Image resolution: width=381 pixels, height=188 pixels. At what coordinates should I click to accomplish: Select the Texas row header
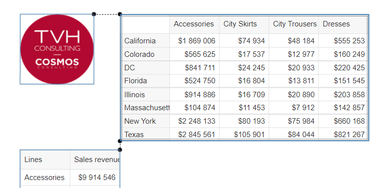(146, 134)
